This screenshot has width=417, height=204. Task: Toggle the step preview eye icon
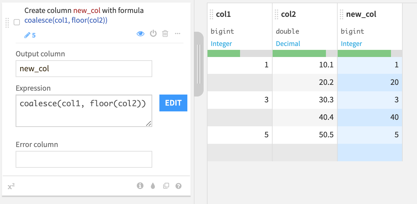click(x=141, y=34)
